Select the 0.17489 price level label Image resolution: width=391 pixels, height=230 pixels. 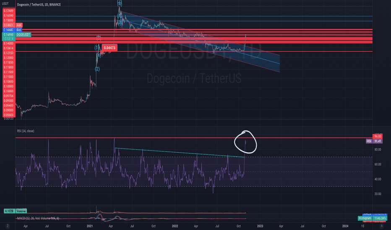pyautogui.click(x=9, y=11)
